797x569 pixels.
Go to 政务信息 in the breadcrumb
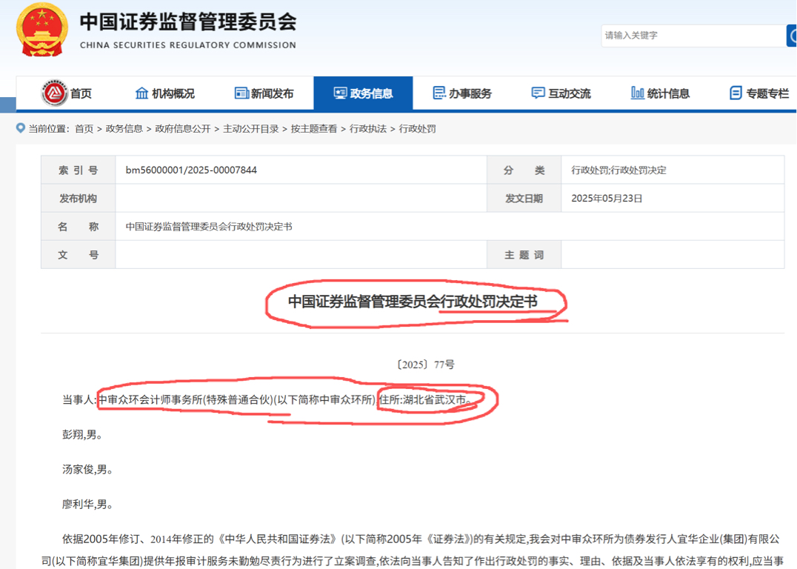(x=124, y=129)
